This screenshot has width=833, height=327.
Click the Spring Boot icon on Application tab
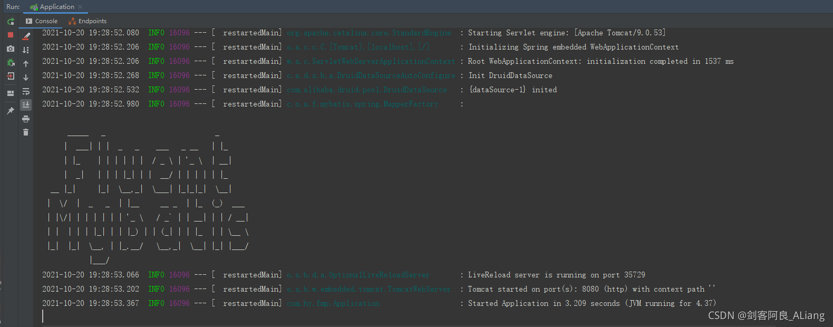pos(34,7)
